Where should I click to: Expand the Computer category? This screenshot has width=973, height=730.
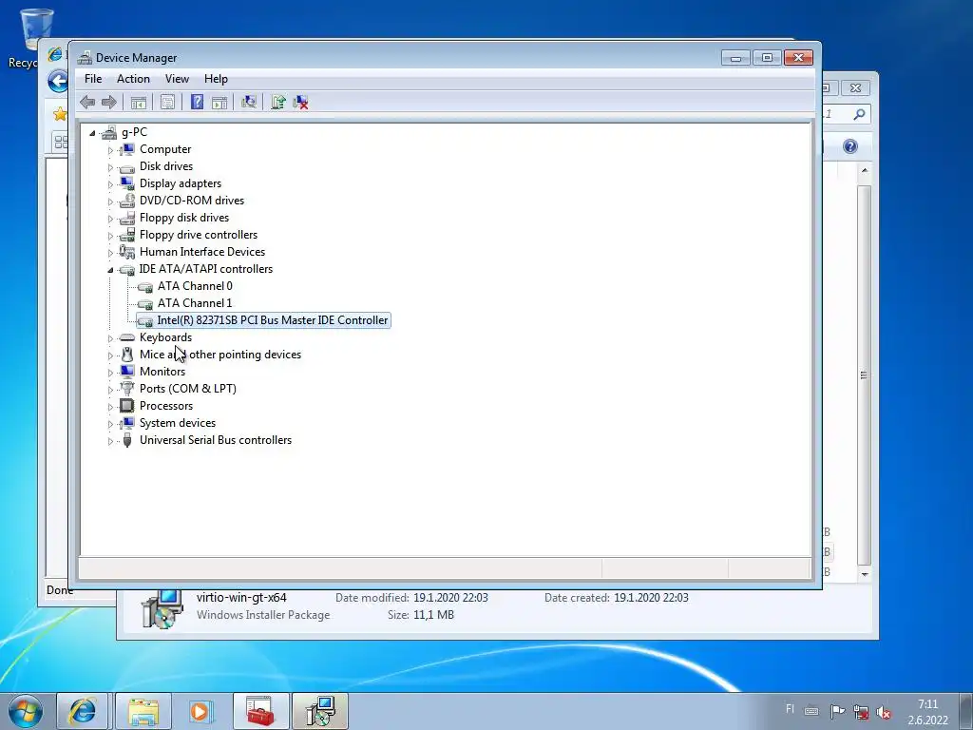(110, 150)
